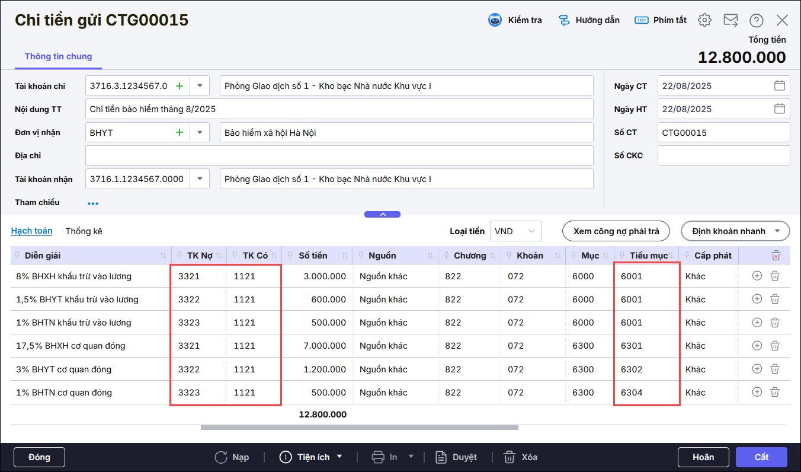This screenshot has height=472, width=801.
Task: Switch to the Thống kê tab
Action: coord(84,231)
